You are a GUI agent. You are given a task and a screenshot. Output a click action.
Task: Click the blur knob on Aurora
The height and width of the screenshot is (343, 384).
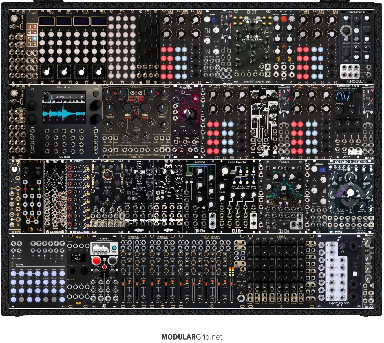[x=200, y=185]
